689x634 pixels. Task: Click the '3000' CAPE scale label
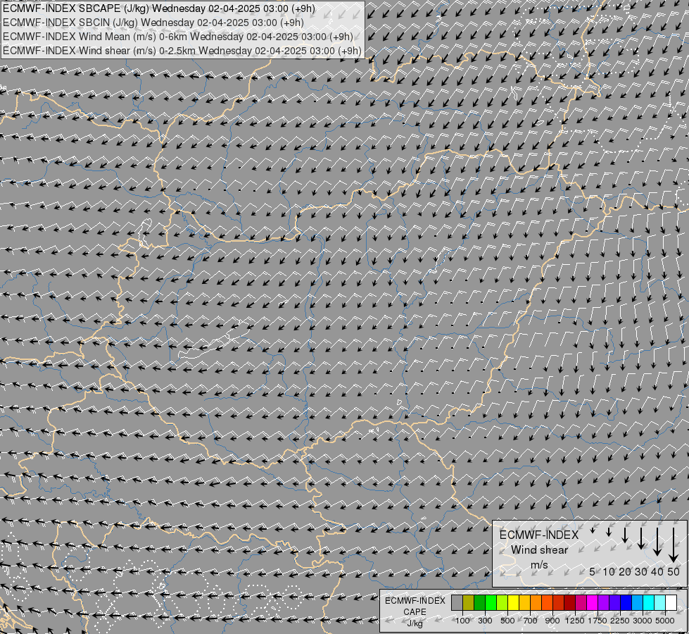[643, 621]
